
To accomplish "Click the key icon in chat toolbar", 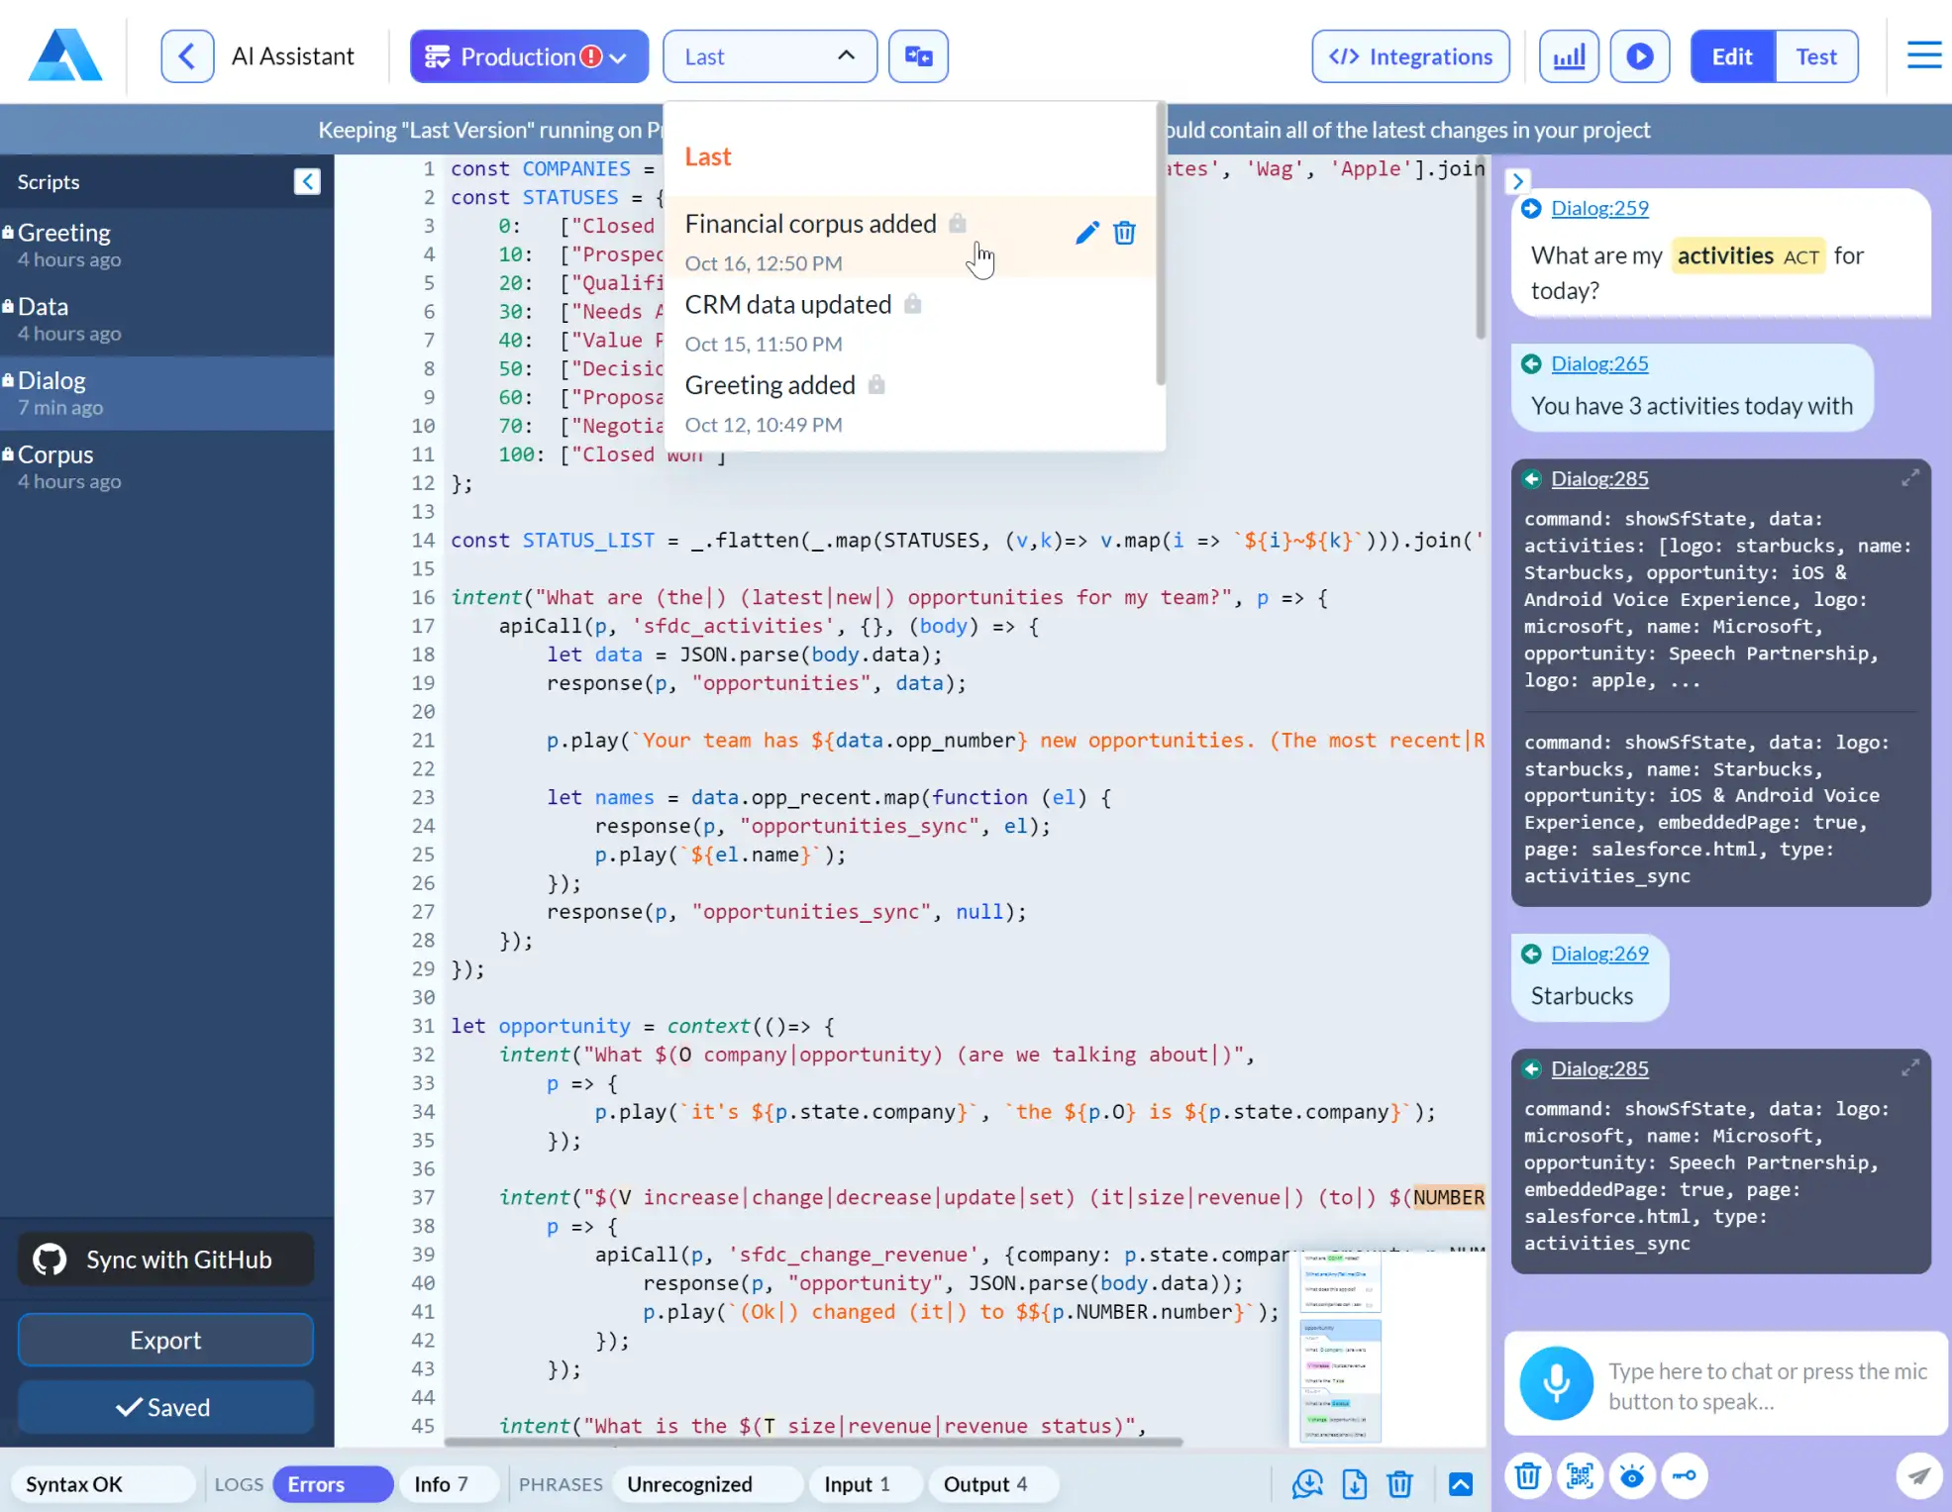I will pyautogui.click(x=1686, y=1475).
